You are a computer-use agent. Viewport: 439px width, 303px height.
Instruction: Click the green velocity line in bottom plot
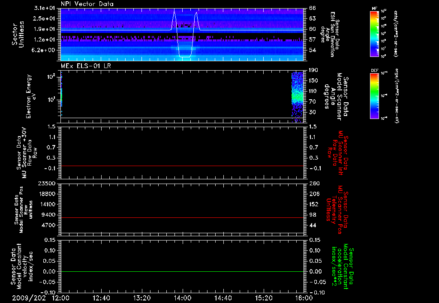[182, 271]
